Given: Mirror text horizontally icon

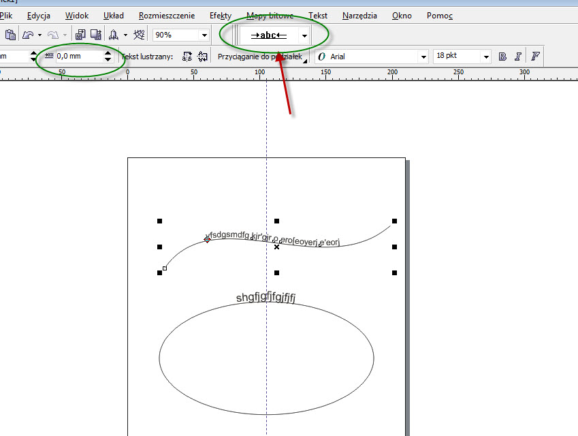Looking at the screenshot, I should (x=187, y=57).
